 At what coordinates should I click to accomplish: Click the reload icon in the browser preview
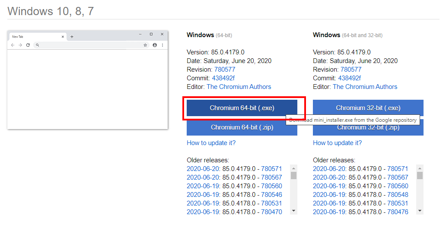coord(28,45)
